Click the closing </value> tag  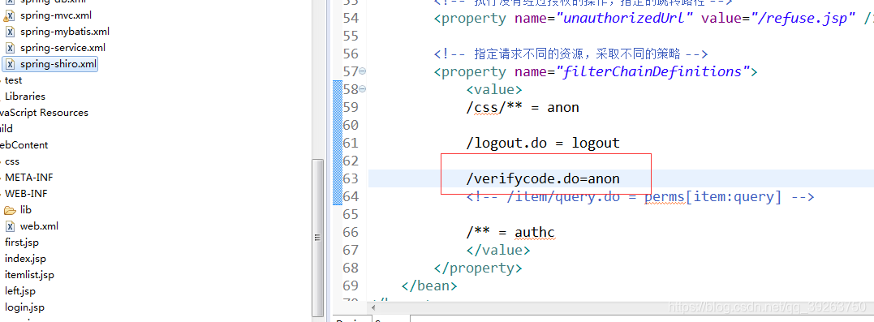click(x=497, y=250)
